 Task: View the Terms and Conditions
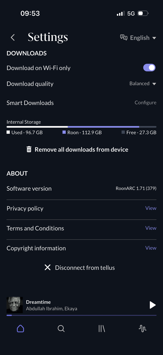tap(151, 228)
